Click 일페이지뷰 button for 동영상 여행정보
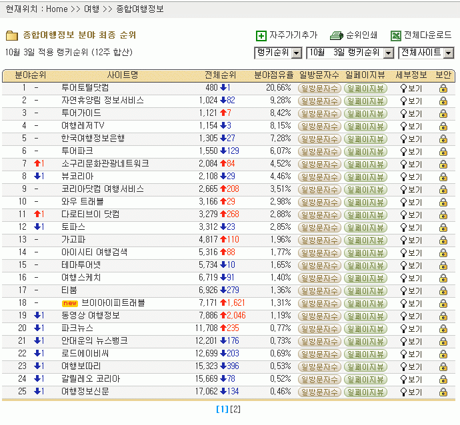The width and height of the screenshot is (460, 425). 365,316
